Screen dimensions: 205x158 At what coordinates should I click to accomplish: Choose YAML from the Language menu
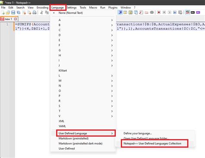point(83,126)
